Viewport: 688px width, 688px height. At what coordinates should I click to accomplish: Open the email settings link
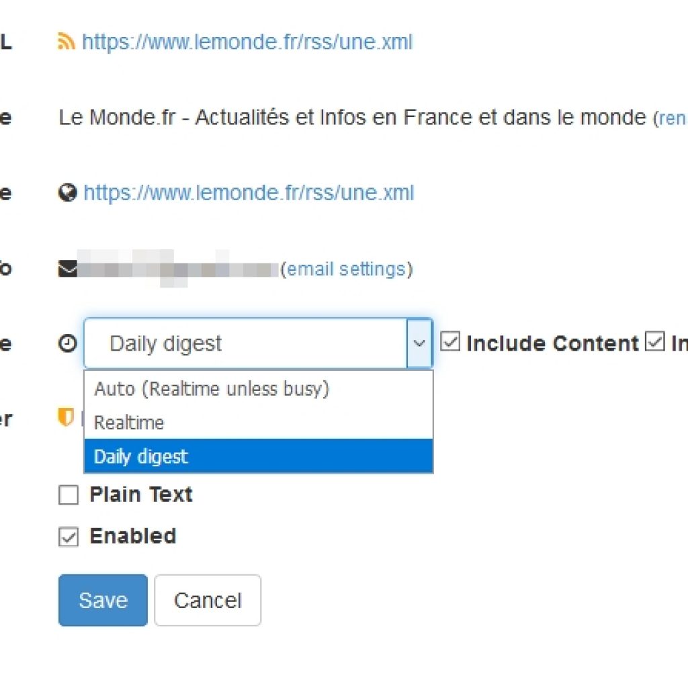(x=346, y=269)
